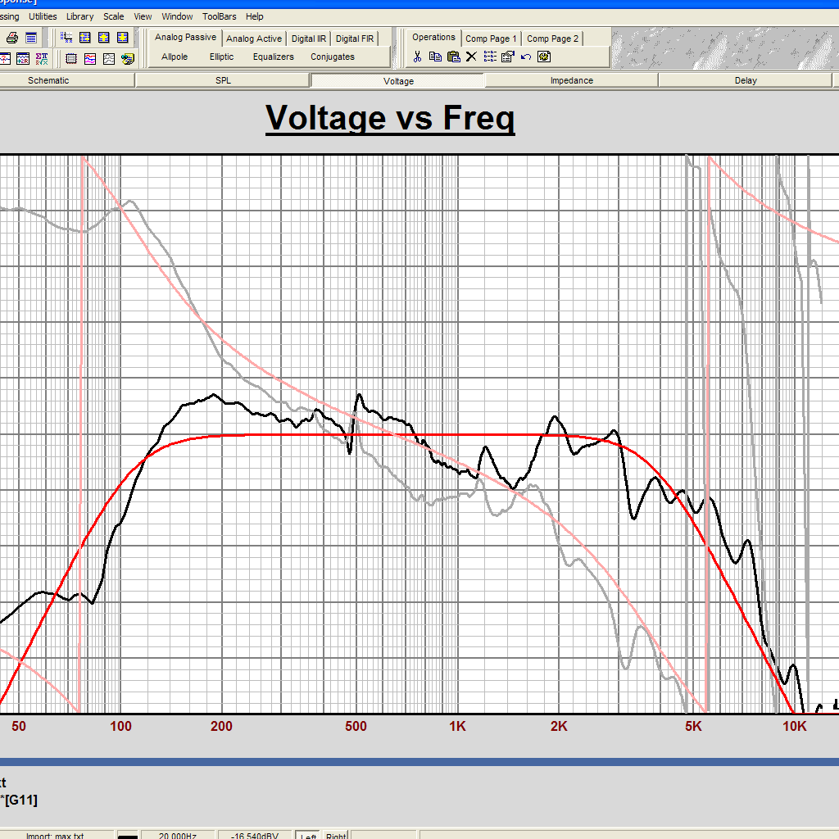Click the binoculars note icon

point(127,58)
